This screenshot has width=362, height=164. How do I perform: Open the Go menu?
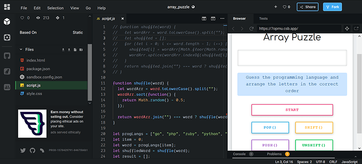88,8
